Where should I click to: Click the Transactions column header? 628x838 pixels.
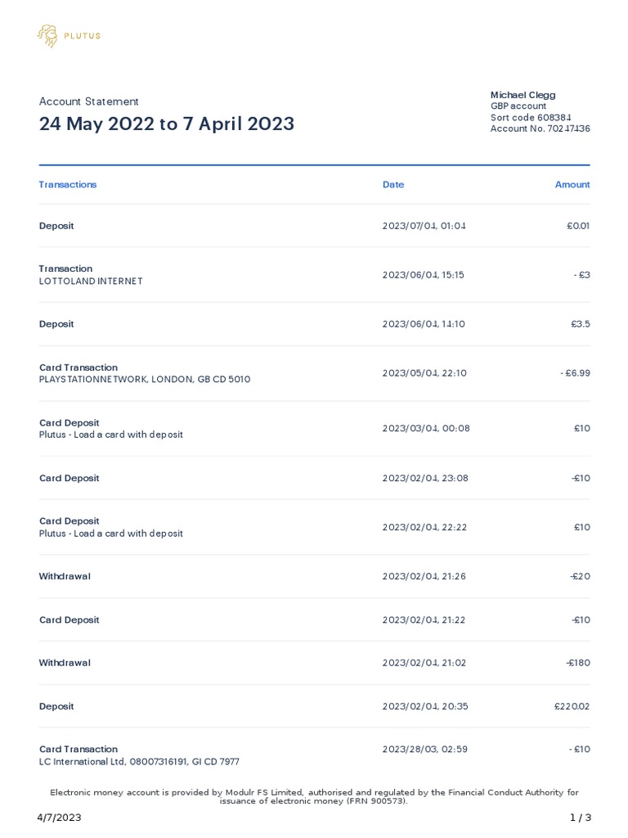pyautogui.click(x=68, y=185)
